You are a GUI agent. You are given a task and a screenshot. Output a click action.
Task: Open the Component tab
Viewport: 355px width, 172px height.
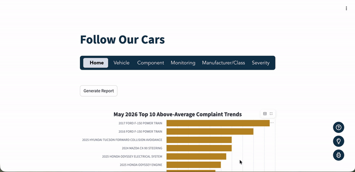150,63
